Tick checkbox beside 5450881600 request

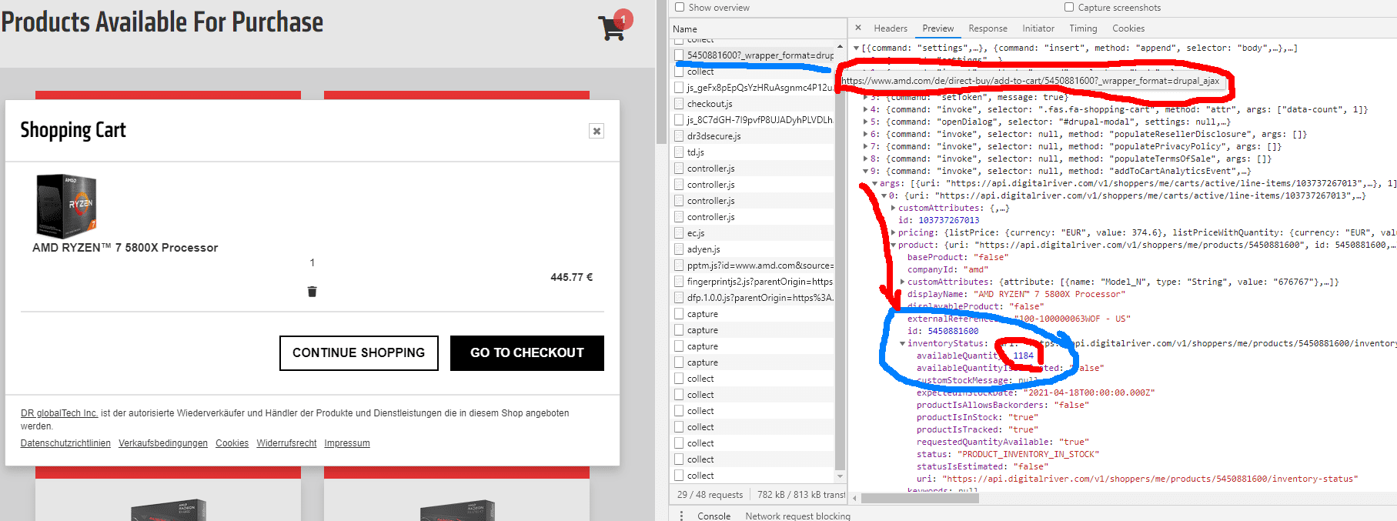(x=679, y=55)
